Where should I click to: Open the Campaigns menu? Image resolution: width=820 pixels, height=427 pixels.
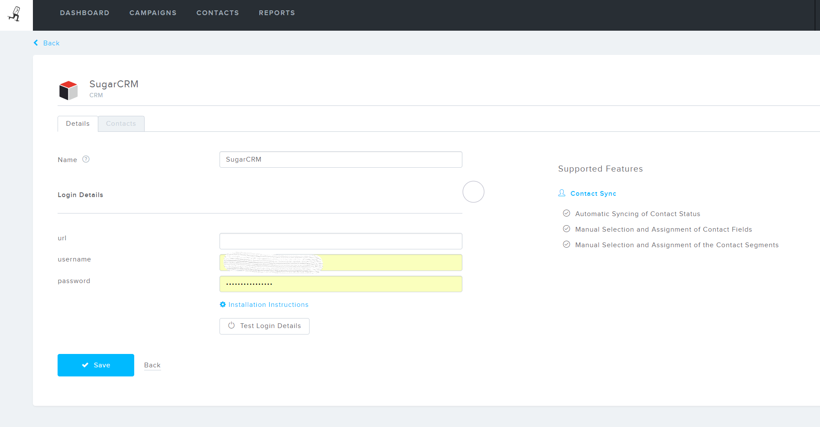153,13
